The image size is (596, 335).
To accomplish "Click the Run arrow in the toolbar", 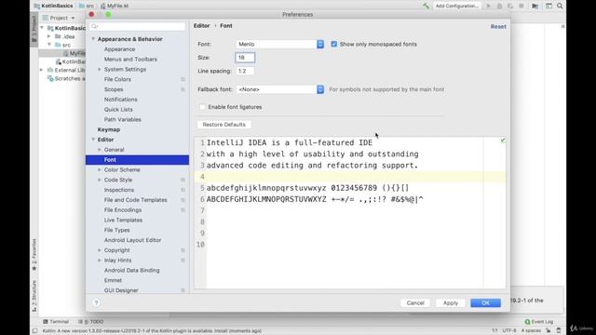I will click(x=489, y=6).
